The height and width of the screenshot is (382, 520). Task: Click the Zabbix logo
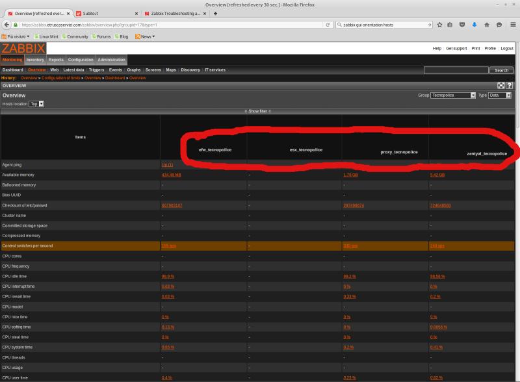[23, 49]
